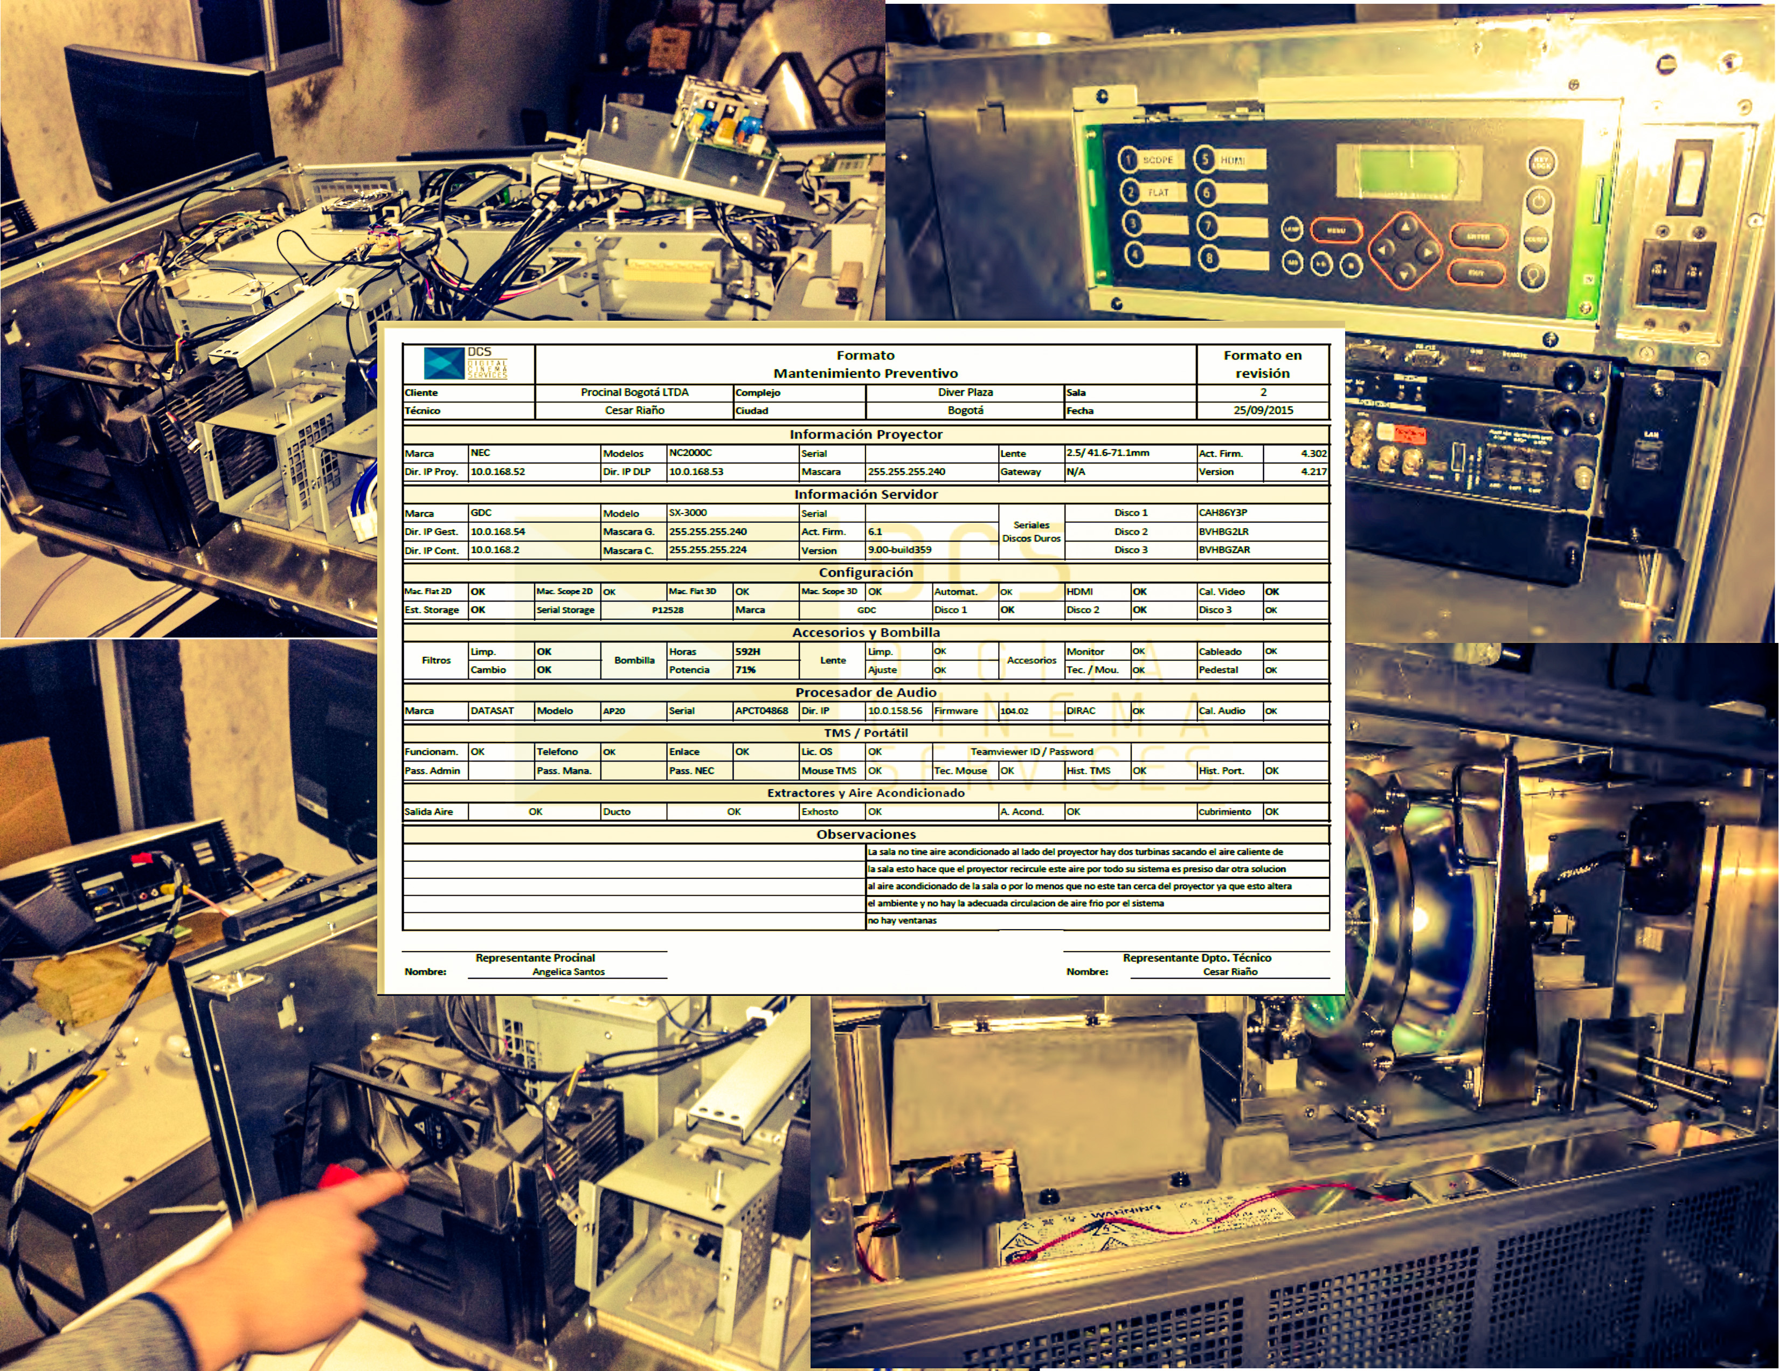Select the Cubrimiento OK cell

pyautogui.click(x=1296, y=812)
